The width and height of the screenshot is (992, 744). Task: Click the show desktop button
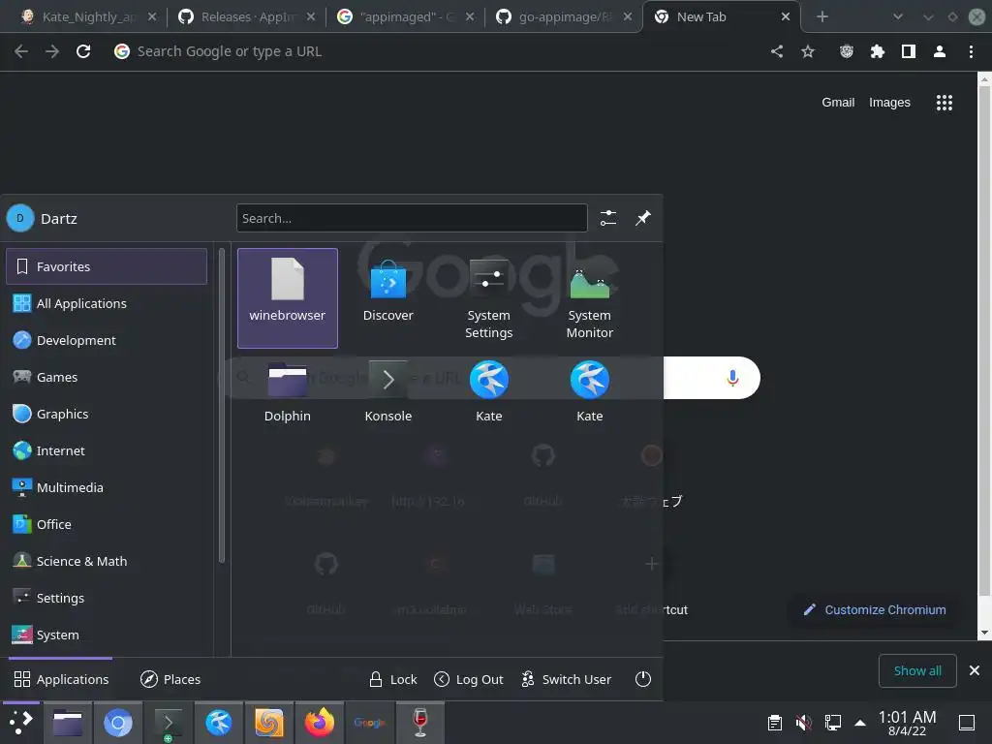pyautogui.click(x=967, y=723)
